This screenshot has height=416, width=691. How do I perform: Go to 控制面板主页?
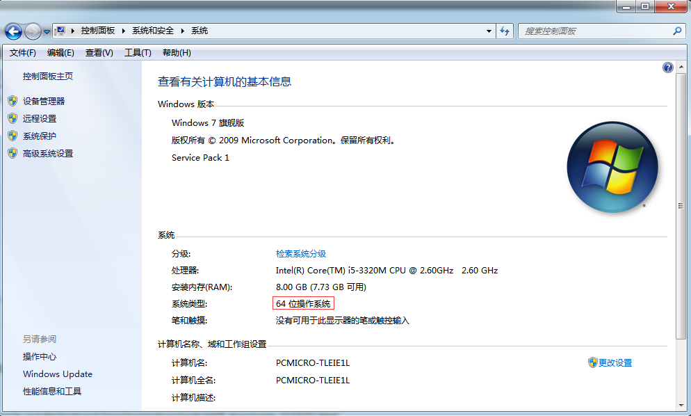click(x=48, y=77)
